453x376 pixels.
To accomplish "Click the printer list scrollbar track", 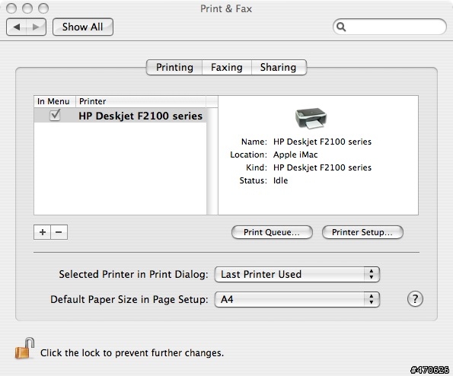I will coord(212,161).
